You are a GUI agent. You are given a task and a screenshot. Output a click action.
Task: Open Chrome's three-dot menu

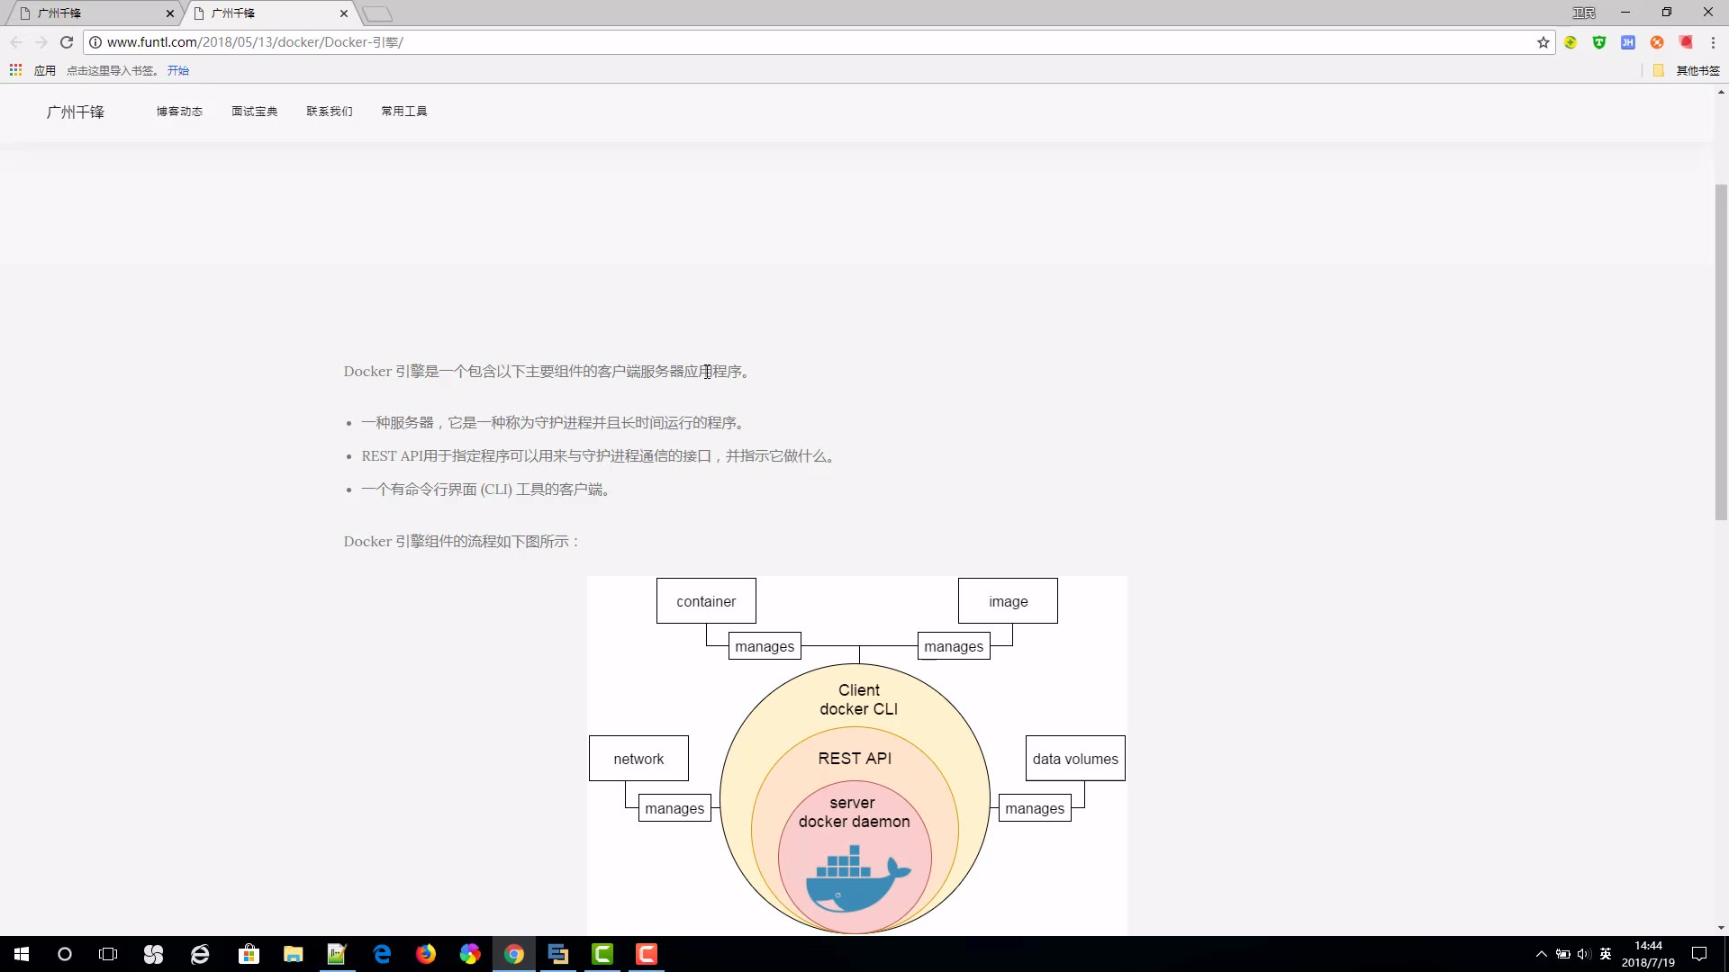coord(1713,42)
